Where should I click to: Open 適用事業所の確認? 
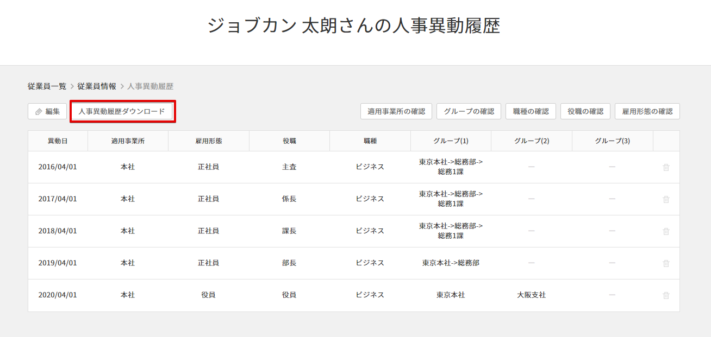pos(396,111)
